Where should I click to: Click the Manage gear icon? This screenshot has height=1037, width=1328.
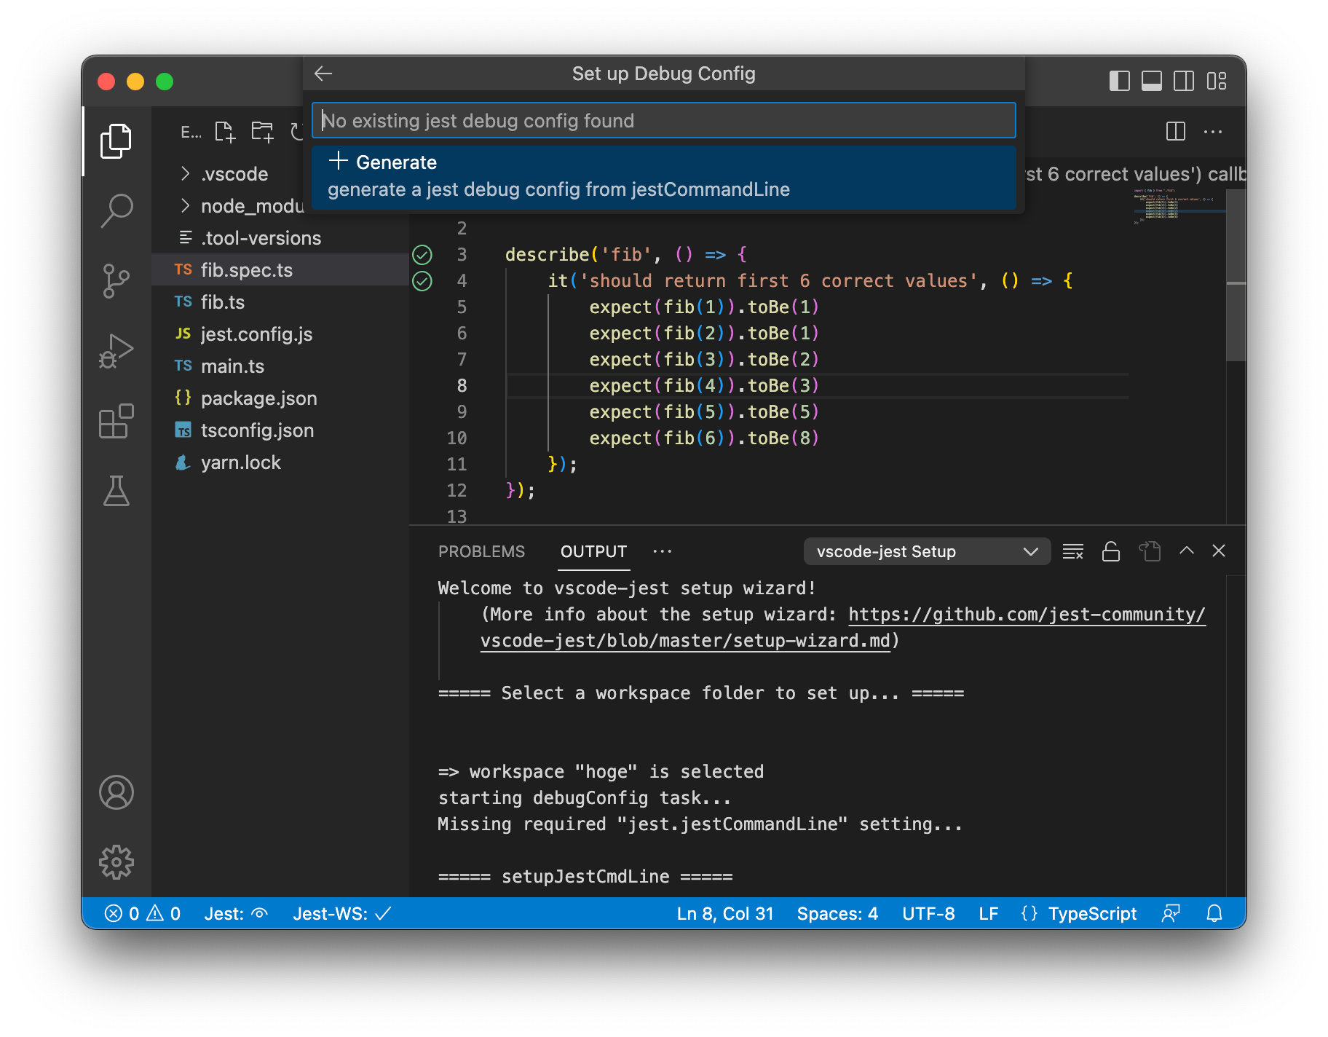point(116,862)
